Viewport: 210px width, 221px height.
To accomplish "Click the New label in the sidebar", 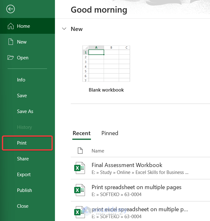I will point(22,42).
